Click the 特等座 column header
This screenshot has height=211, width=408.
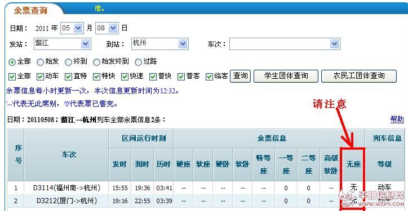(264, 164)
